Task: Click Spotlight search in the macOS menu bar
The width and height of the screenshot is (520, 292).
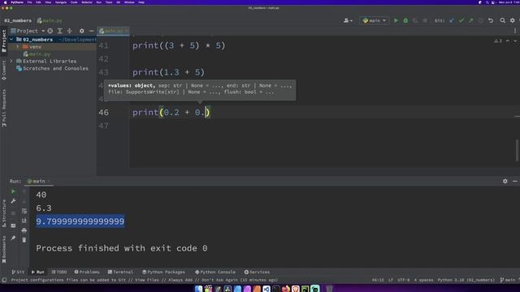Action: tap(487, 2)
